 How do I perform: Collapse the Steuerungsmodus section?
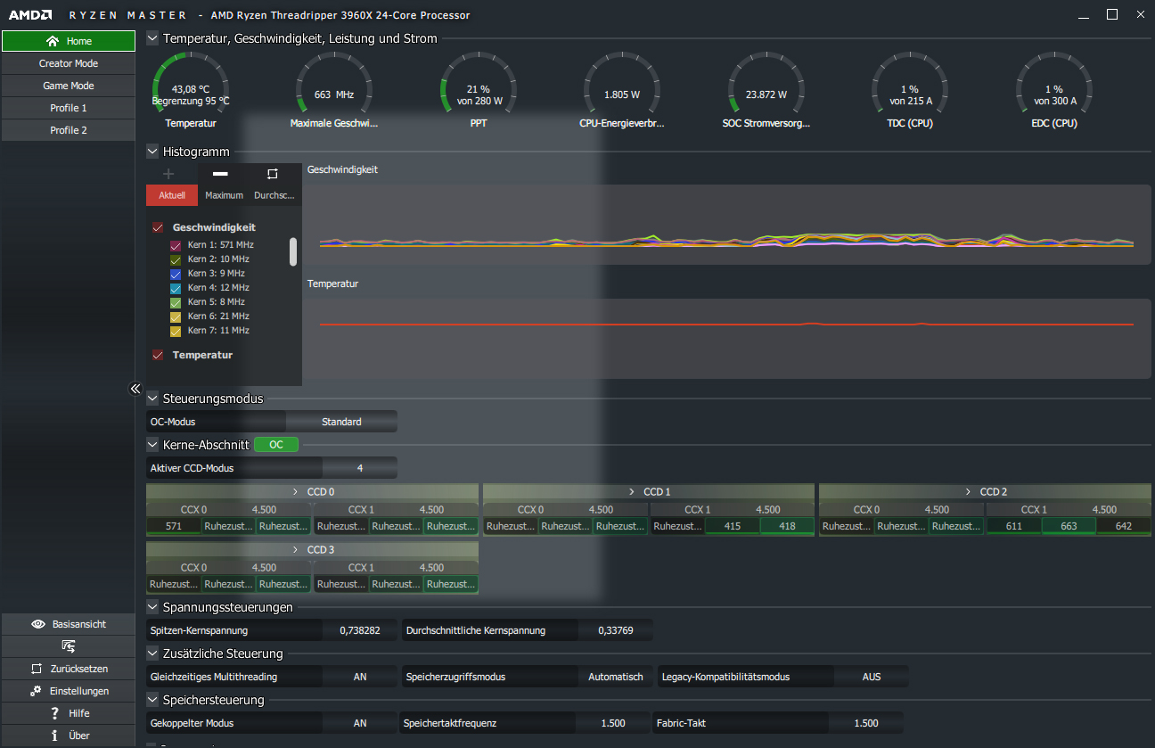pyautogui.click(x=152, y=399)
